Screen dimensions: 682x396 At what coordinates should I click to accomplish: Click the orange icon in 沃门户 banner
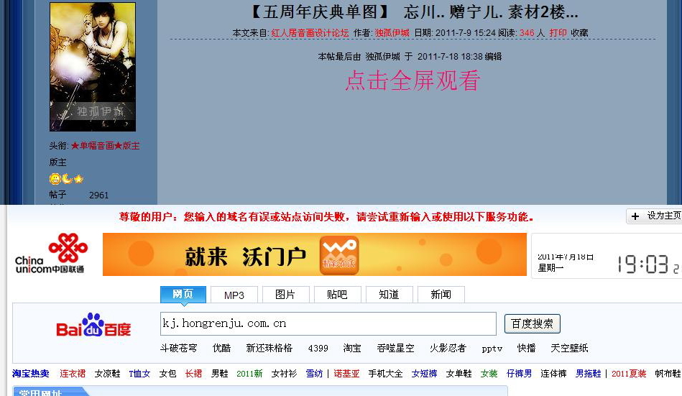pos(339,254)
